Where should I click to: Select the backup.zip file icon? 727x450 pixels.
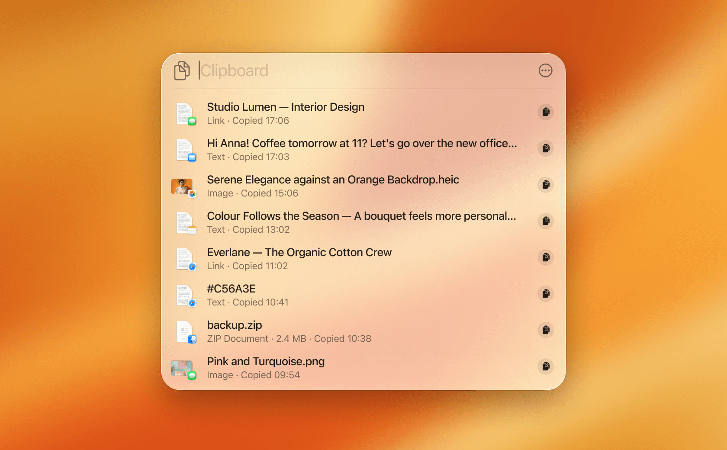coord(186,332)
